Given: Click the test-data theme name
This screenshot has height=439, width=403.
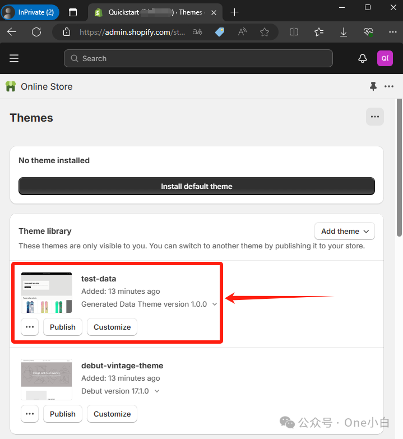Looking at the screenshot, I should coord(99,279).
